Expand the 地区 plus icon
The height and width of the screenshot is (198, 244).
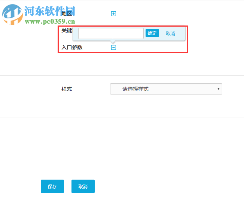[x=113, y=14]
